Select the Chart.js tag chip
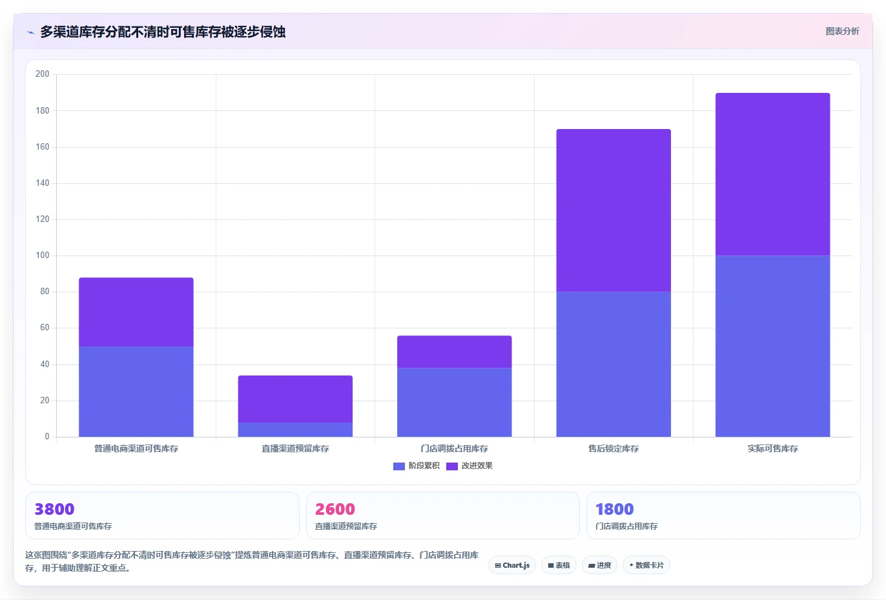 coord(512,565)
